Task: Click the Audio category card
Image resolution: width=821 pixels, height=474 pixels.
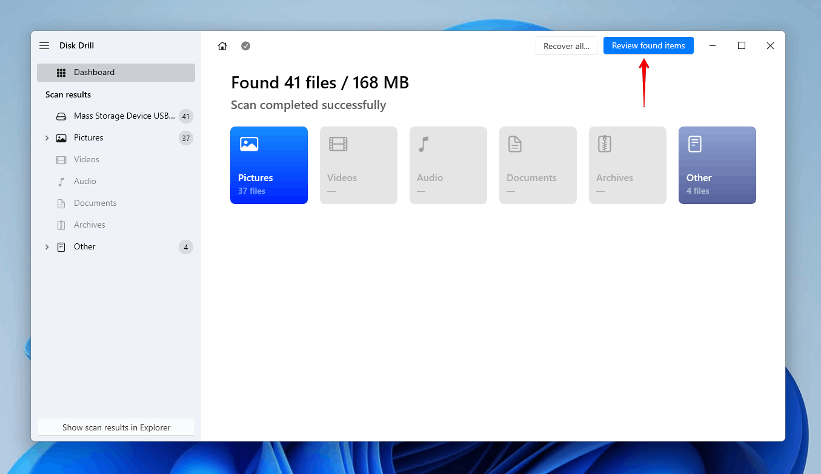Action: [x=448, y=165]
